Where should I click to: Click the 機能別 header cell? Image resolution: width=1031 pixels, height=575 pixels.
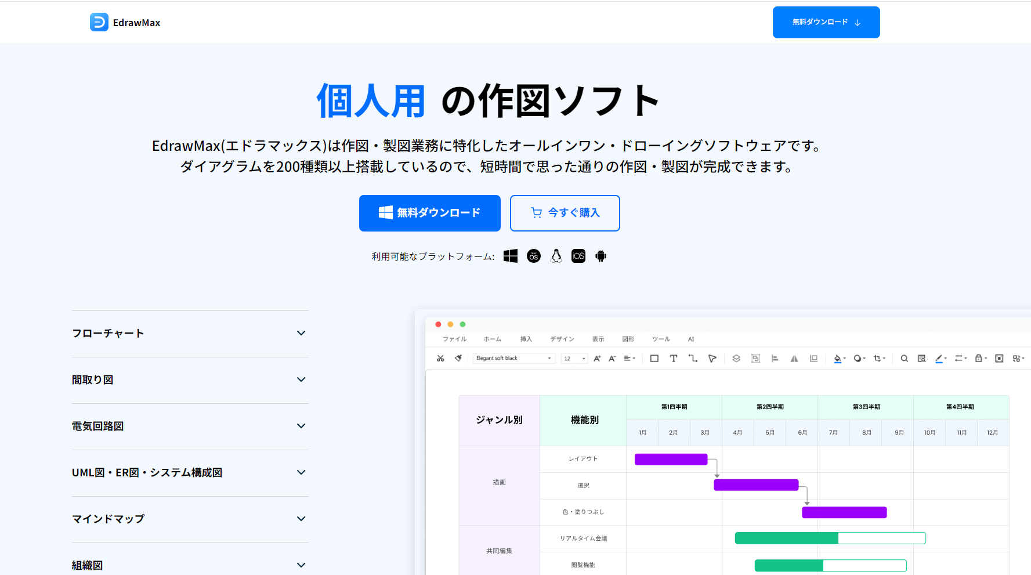[584, 420]
